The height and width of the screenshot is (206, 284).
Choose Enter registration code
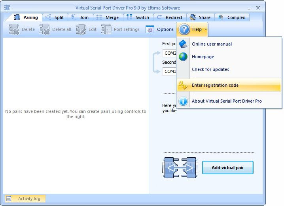[229, 85]
